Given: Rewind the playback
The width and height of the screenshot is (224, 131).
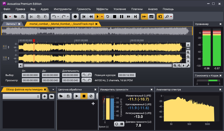Looking at the screenshot, I should pyautogui.click(x=91, y=17).
